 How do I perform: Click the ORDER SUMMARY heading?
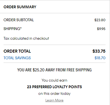point(20,7)
